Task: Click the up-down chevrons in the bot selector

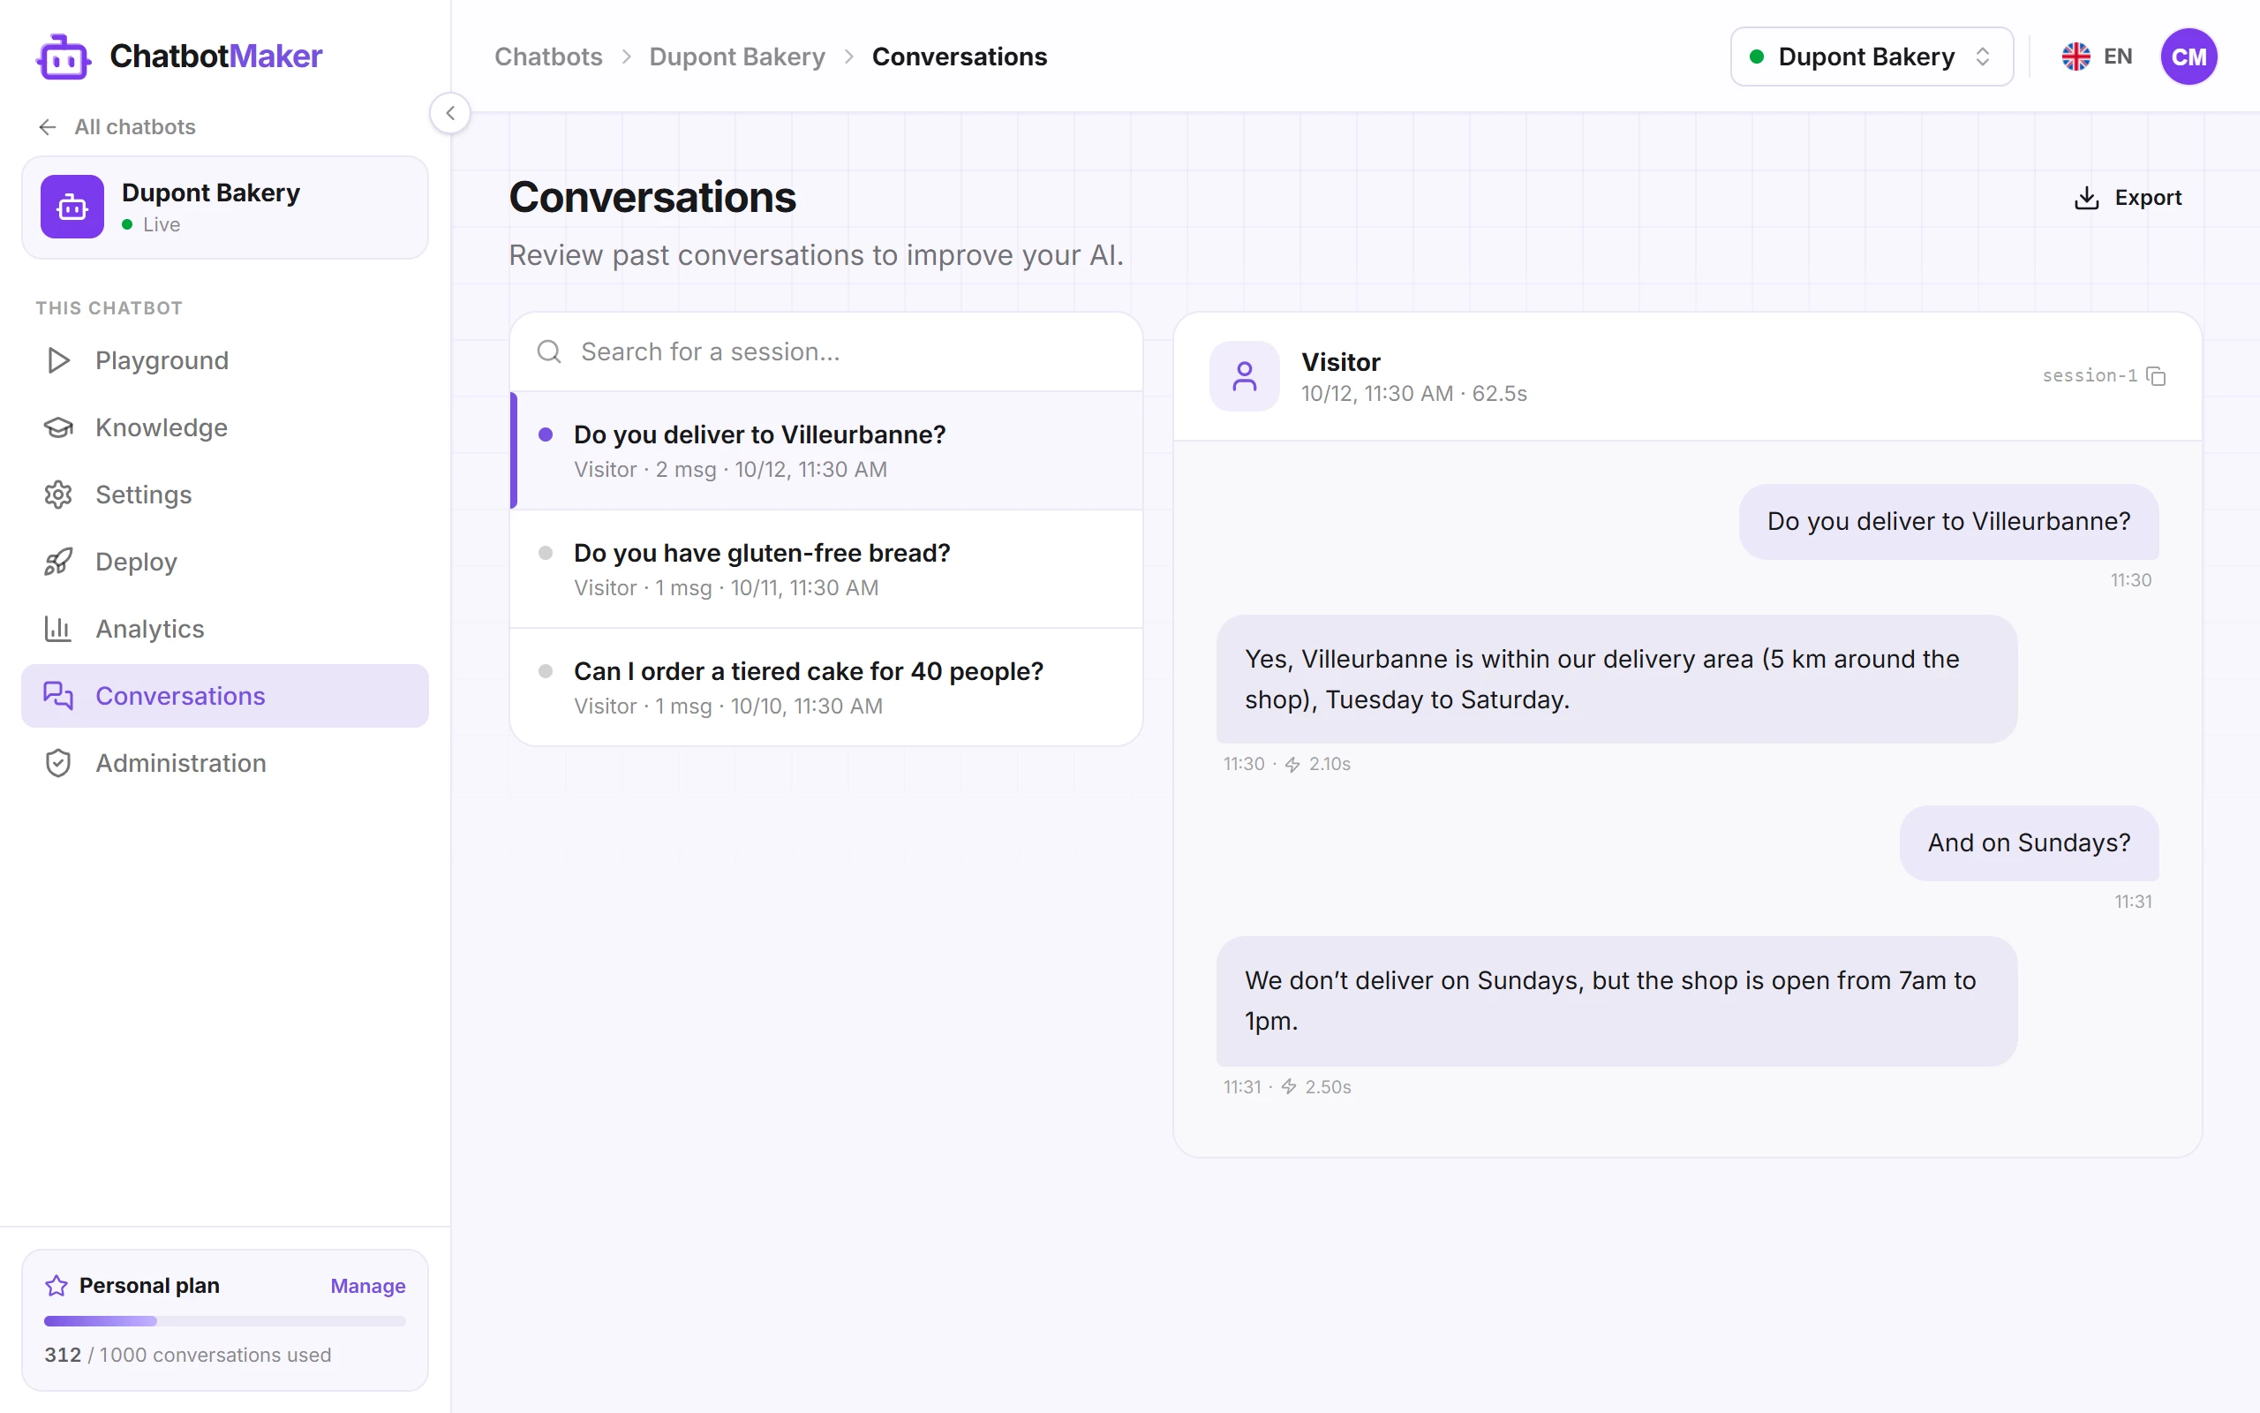Action: (x=1983, y=57)
